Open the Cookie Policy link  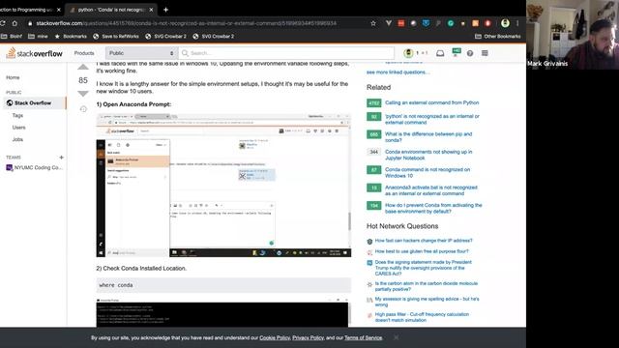[x=275, y=337]
